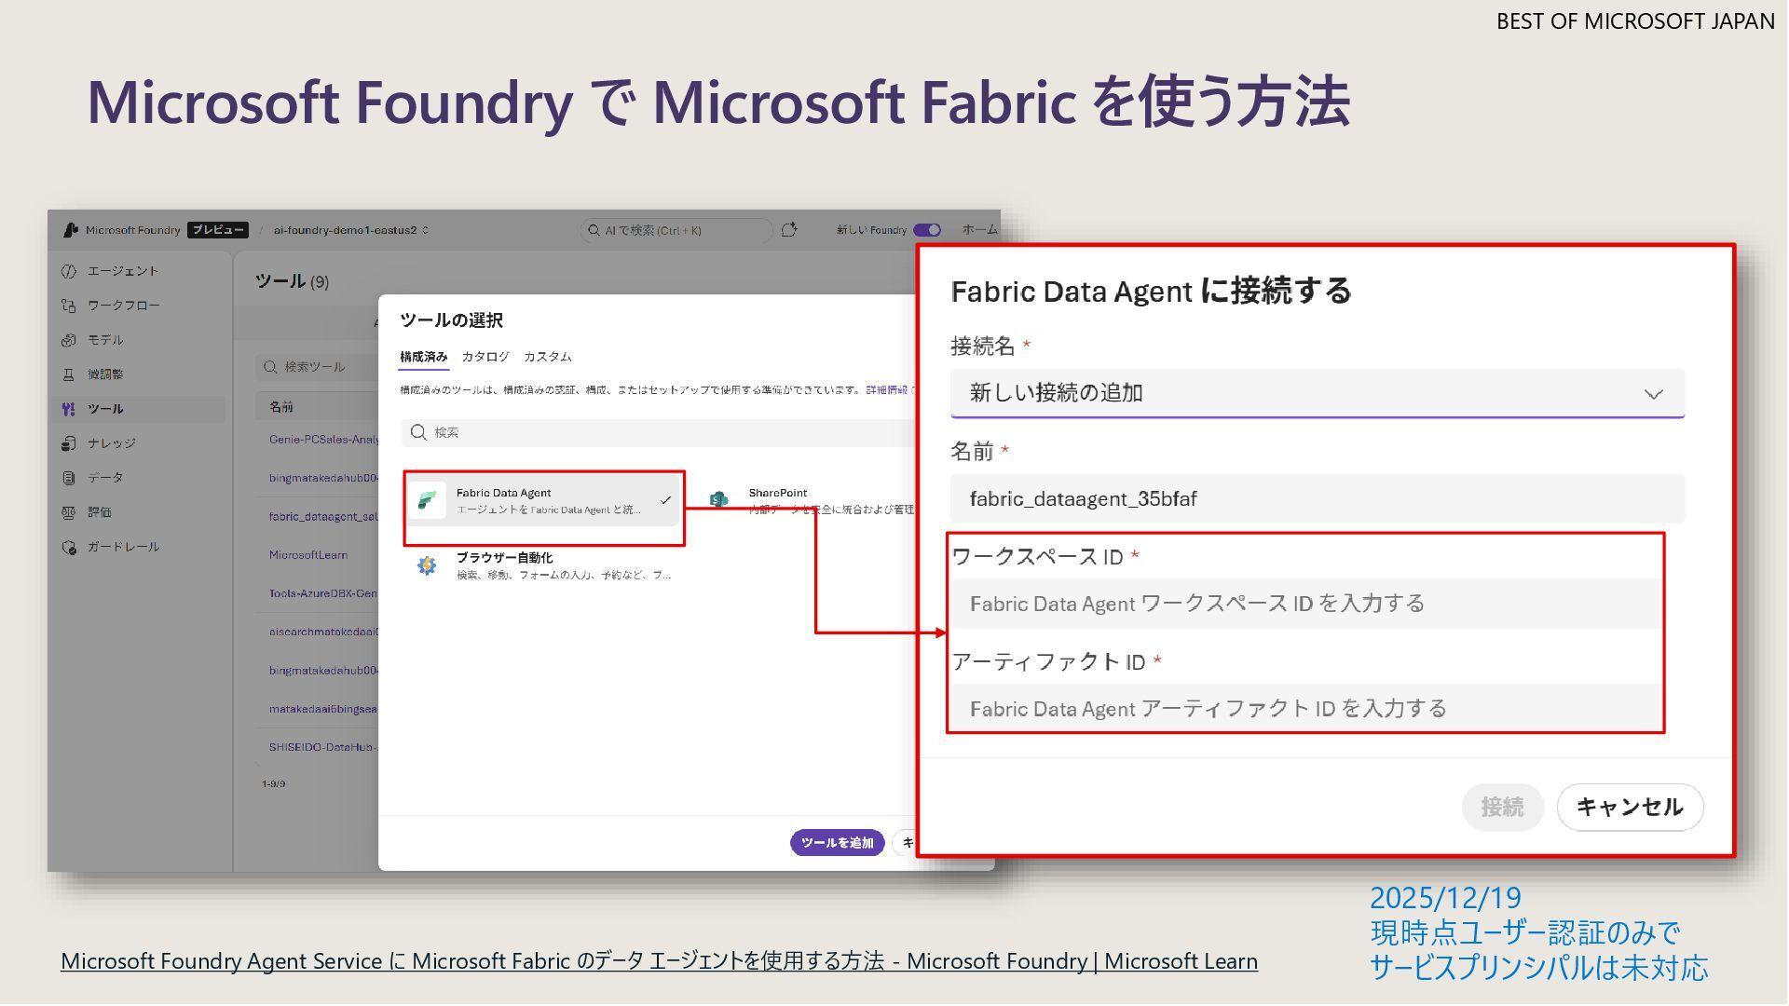Image resolution: width=1789 pixels, height=1006 pixels.
Task: Click the ワークスペース ID input field
Action: (x=1304, y=604)
